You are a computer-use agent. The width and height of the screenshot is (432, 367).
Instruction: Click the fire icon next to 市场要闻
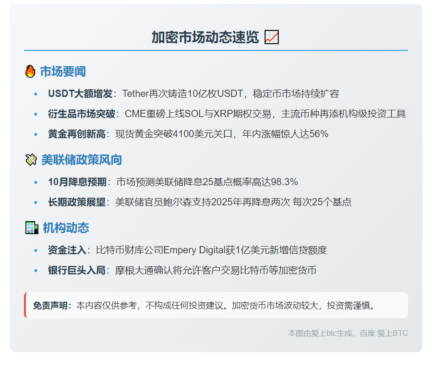coord(30,72)
